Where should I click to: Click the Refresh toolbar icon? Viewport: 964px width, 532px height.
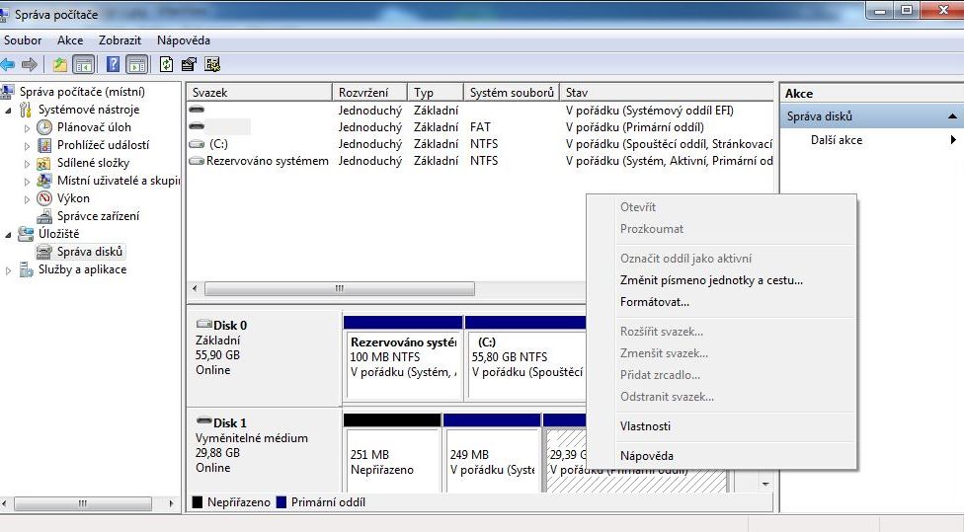pos(167,64)
